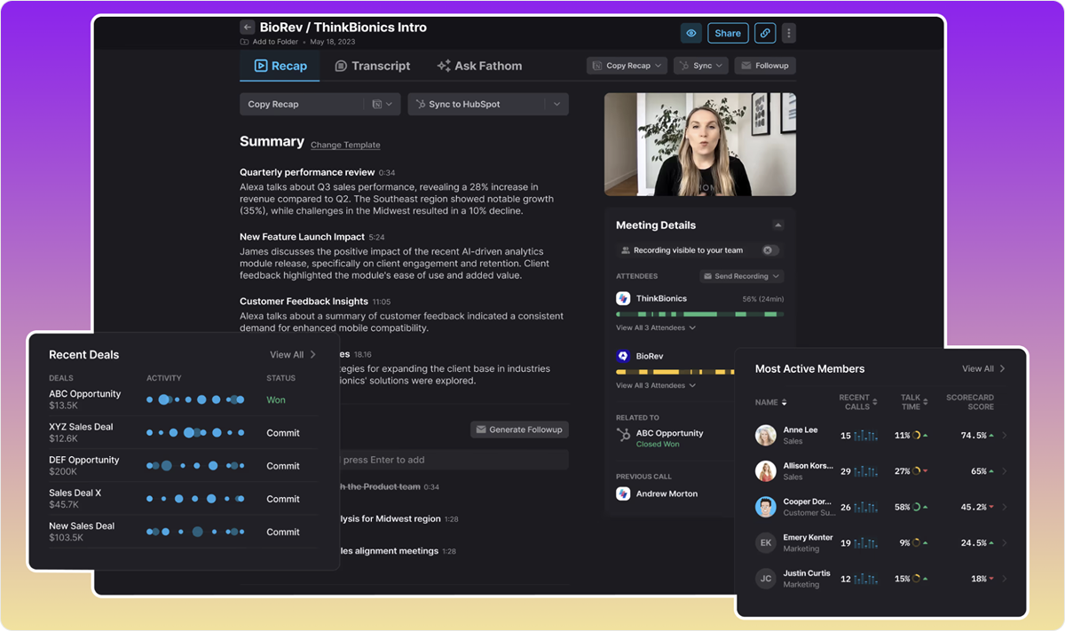Image resolution: width=1065 pixels, height=631 pixels.
Task: Click the ThinkBionics green talk-time bar
Action: 700,314
